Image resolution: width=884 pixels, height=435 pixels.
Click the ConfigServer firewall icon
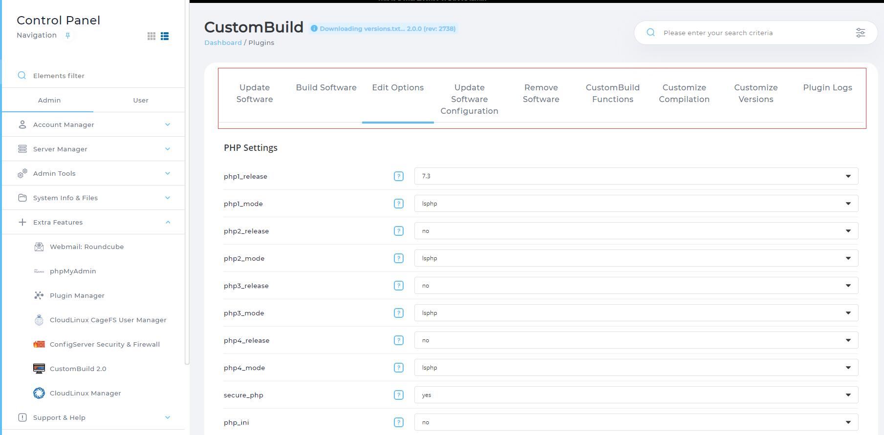pyautogui.click(x=39, y=344)
